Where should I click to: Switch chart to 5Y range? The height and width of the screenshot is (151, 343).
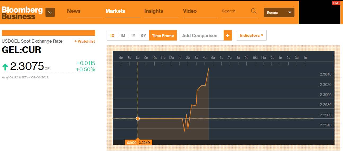coord(144,35)
